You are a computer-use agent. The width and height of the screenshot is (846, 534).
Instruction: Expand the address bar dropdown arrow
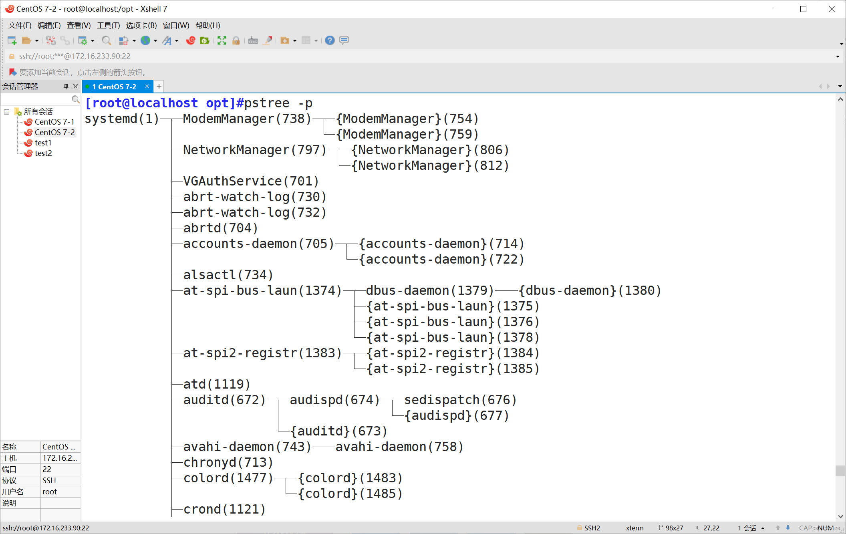tap(838, 56)
